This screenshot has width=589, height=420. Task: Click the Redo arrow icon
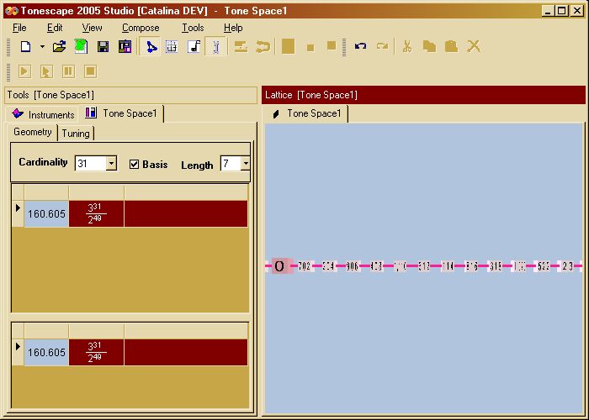(x=382, y=46)
